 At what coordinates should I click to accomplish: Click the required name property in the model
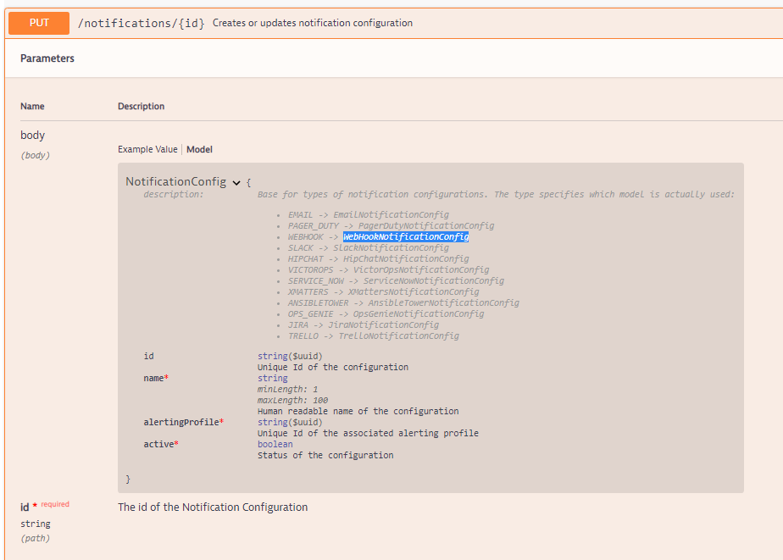155,378
